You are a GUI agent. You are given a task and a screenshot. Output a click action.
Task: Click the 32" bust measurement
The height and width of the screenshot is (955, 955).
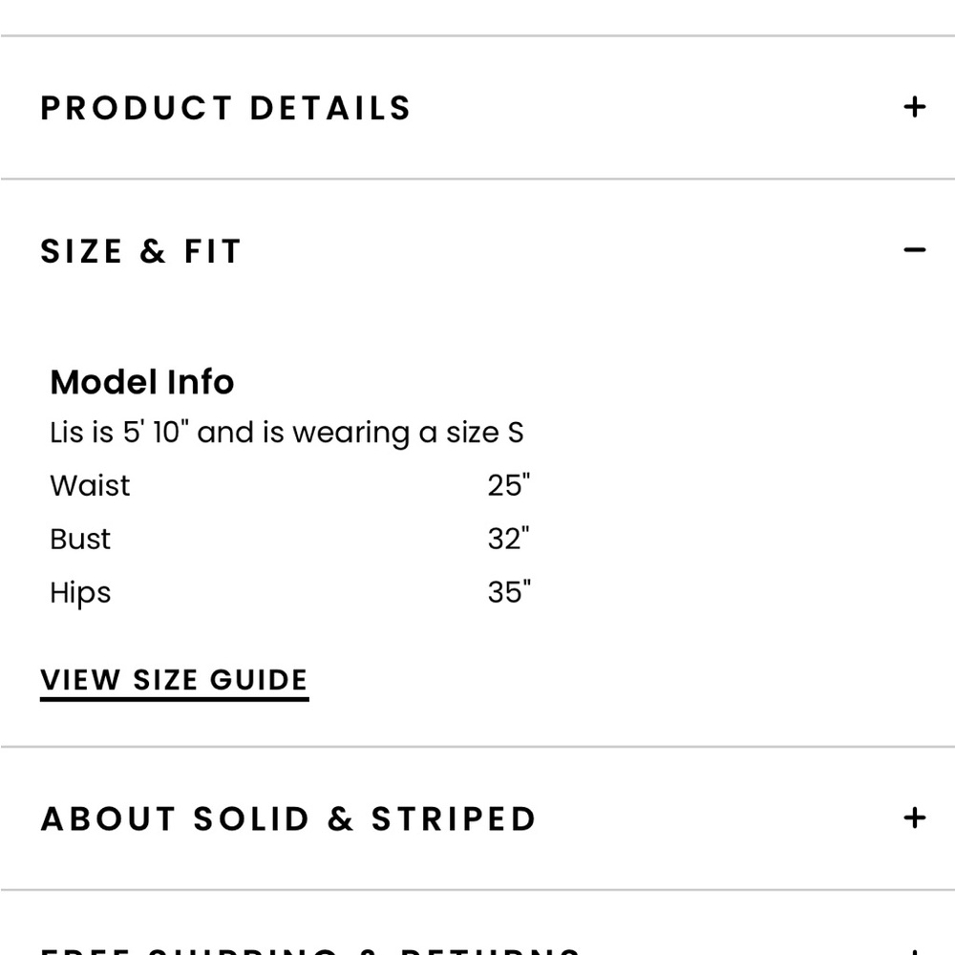508,539
